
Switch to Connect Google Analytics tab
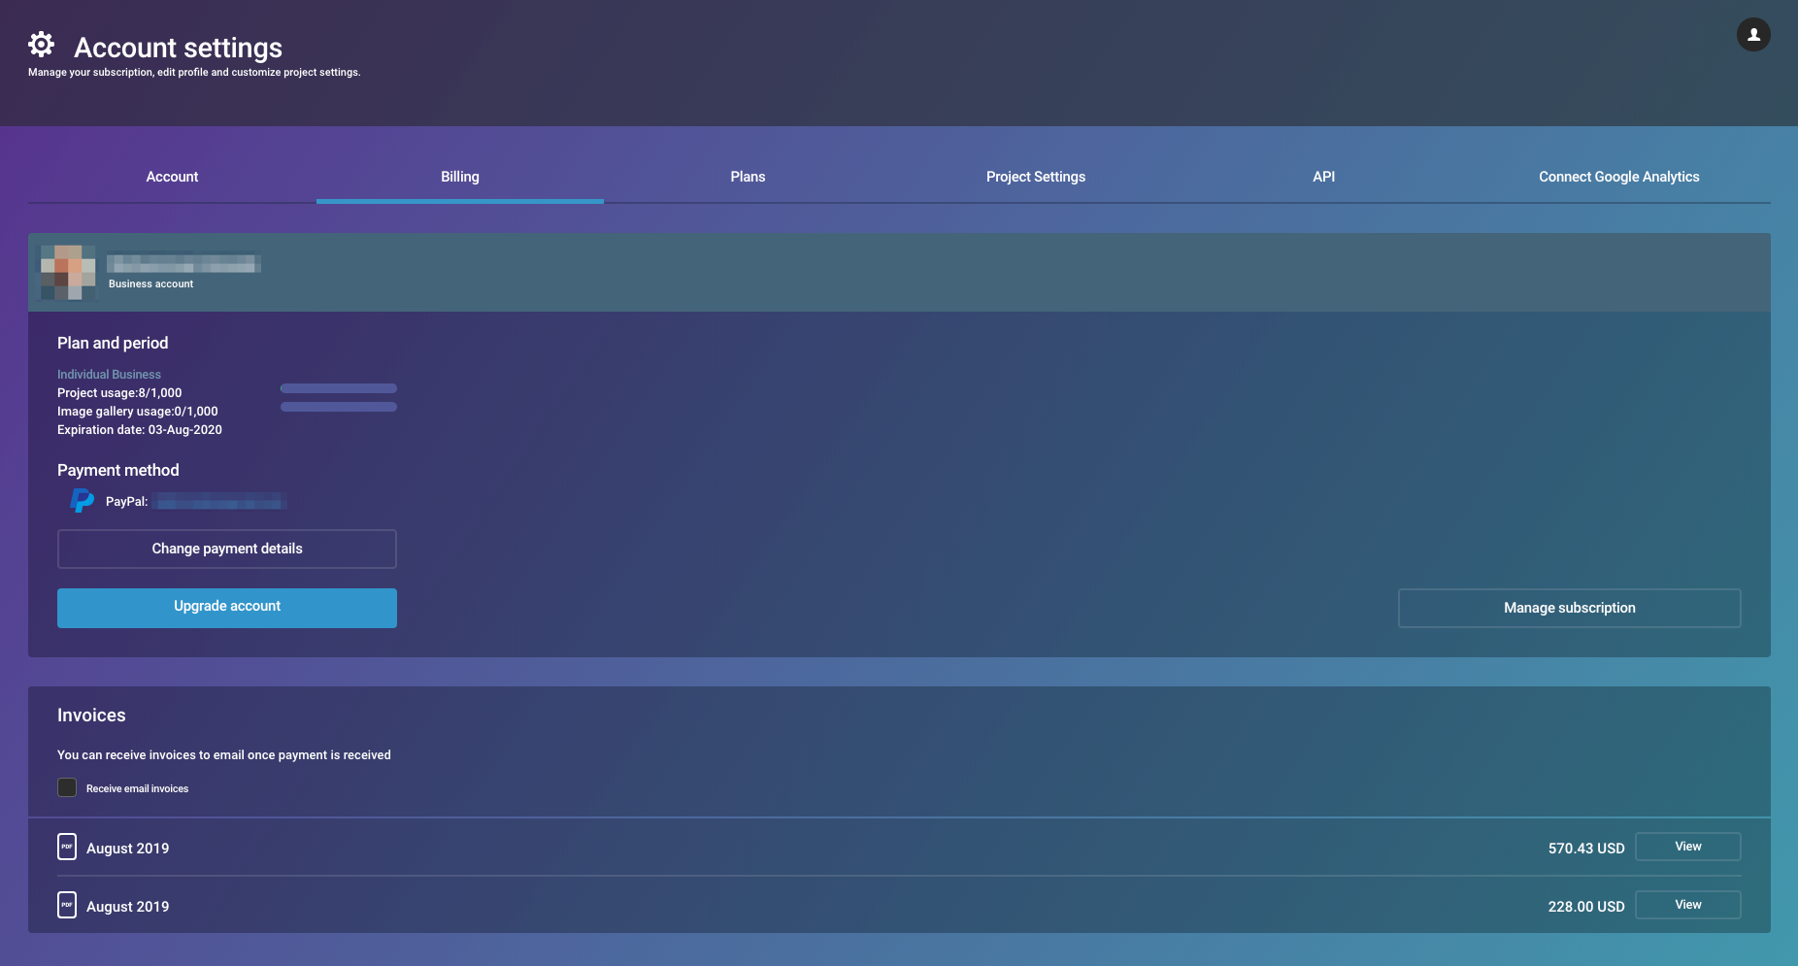click(x=1618, y=177)
